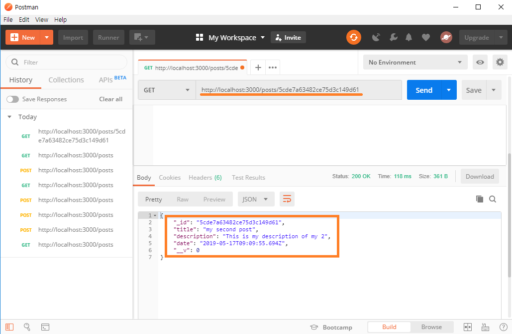
Task: Open the Save button dropdown arrow
Action: [494, 90]
